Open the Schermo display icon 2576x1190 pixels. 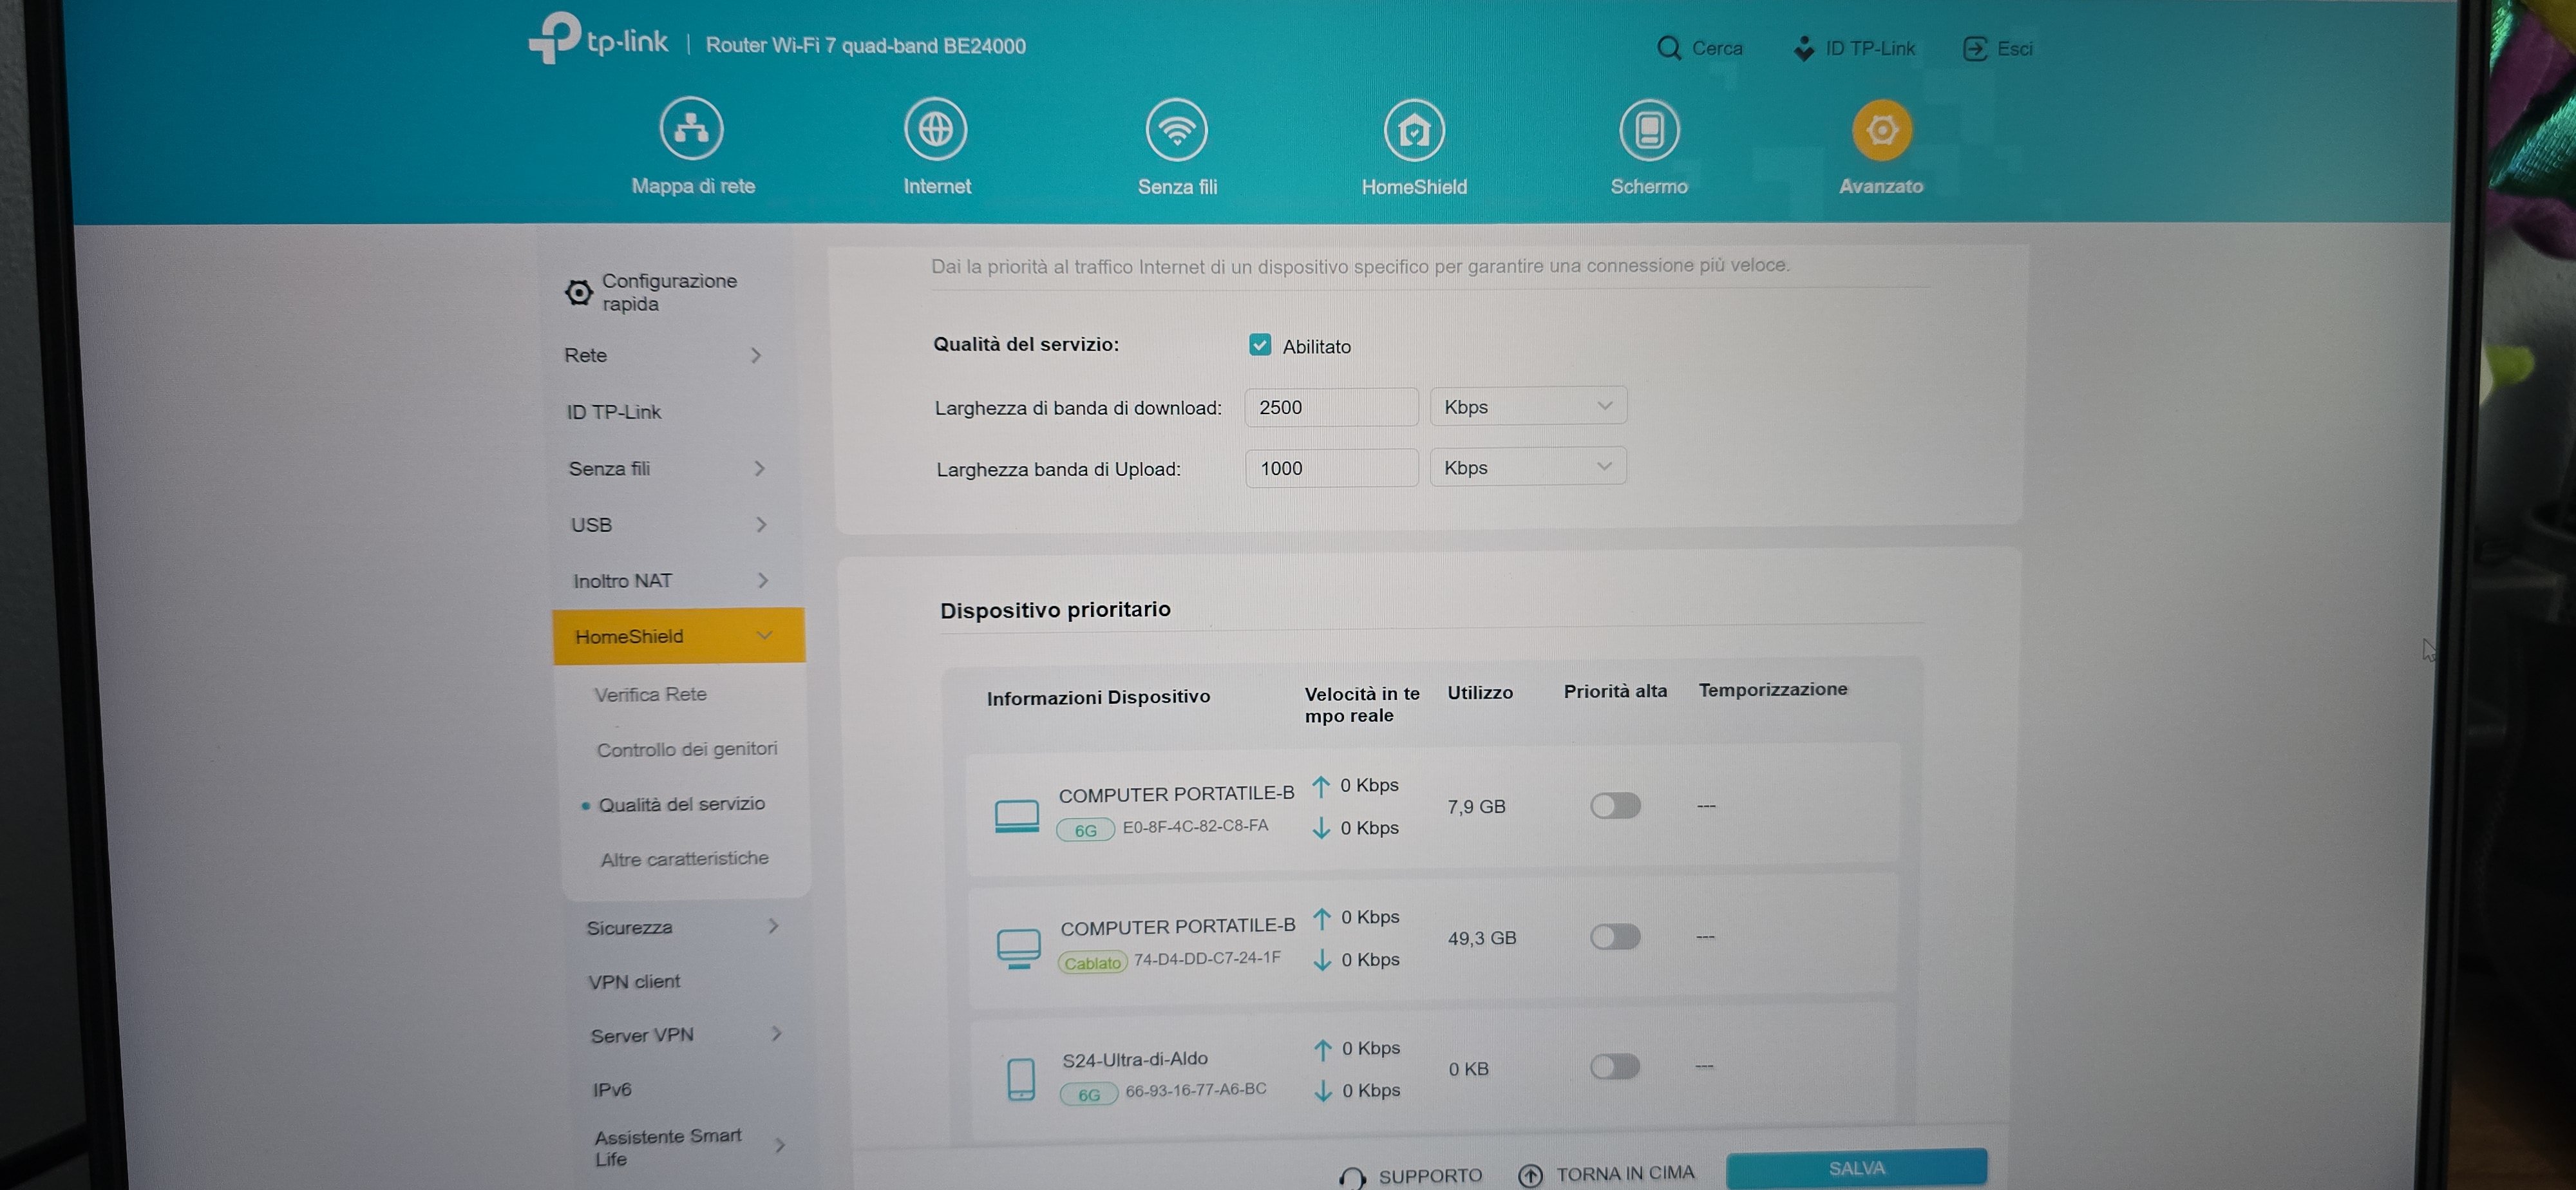(1649, 130)
